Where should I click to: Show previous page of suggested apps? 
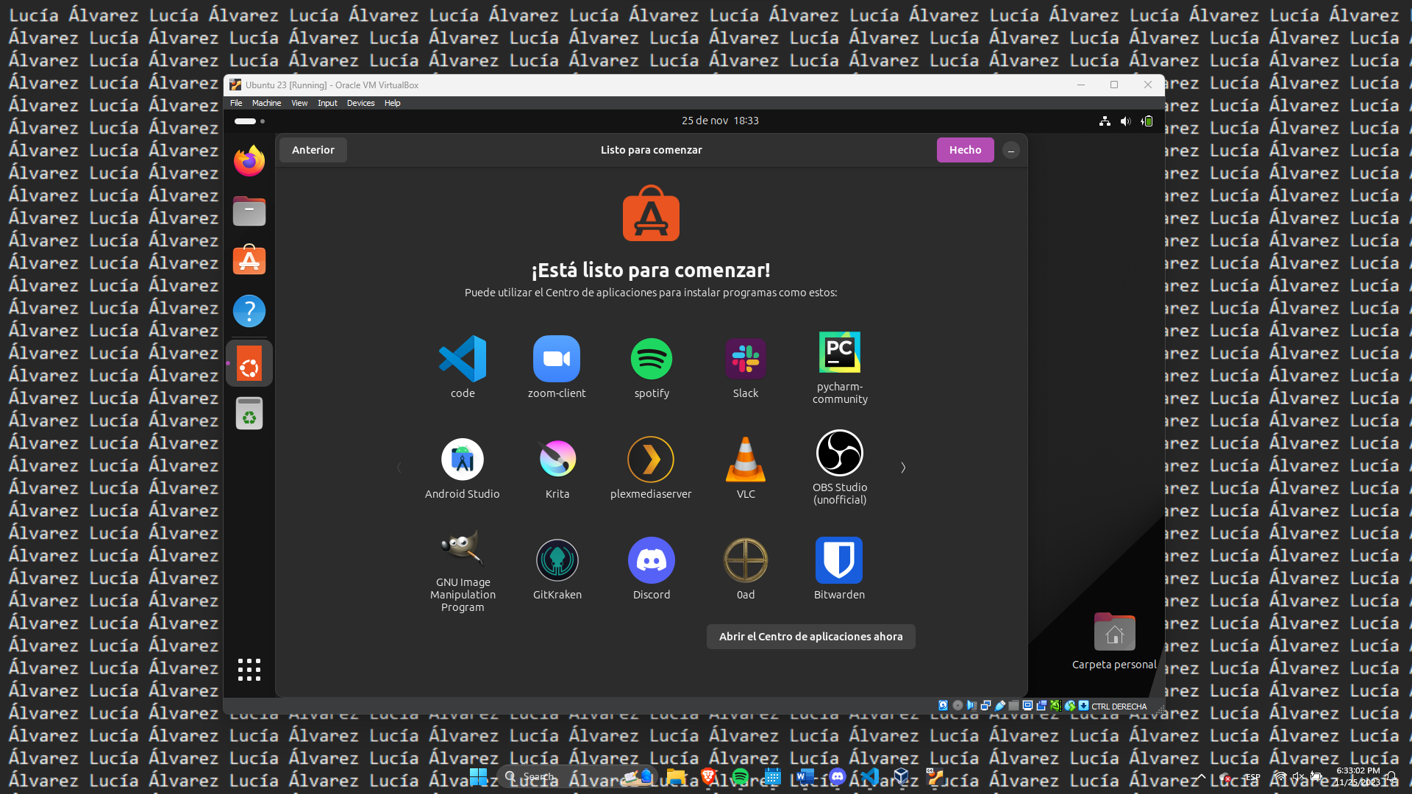tap(399, 468)
